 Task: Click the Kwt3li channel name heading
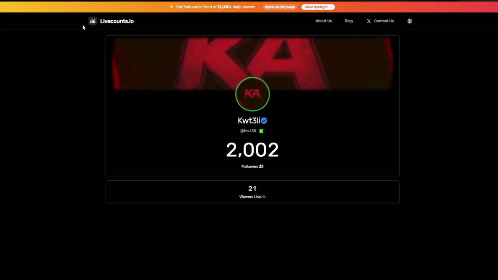(x=249, y=121)
